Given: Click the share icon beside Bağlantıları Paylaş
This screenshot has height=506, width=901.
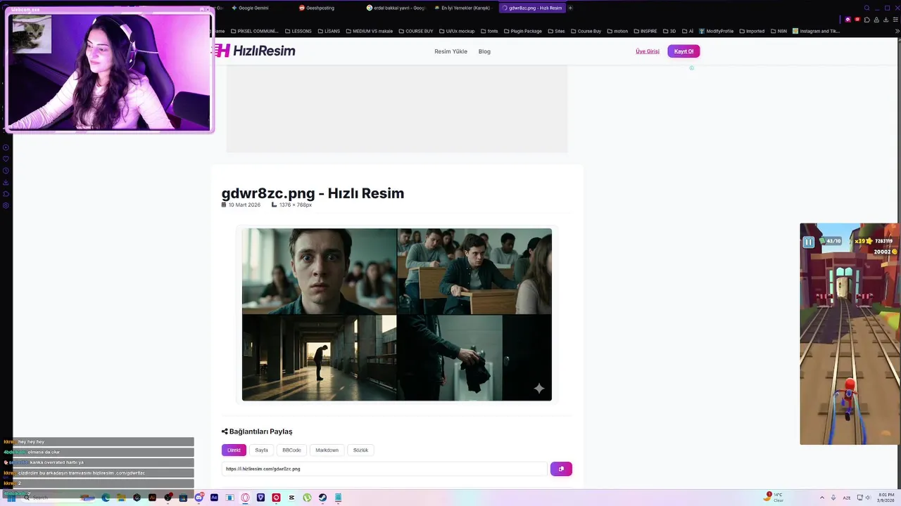Looking at the screenshot, I should point(225,432).
